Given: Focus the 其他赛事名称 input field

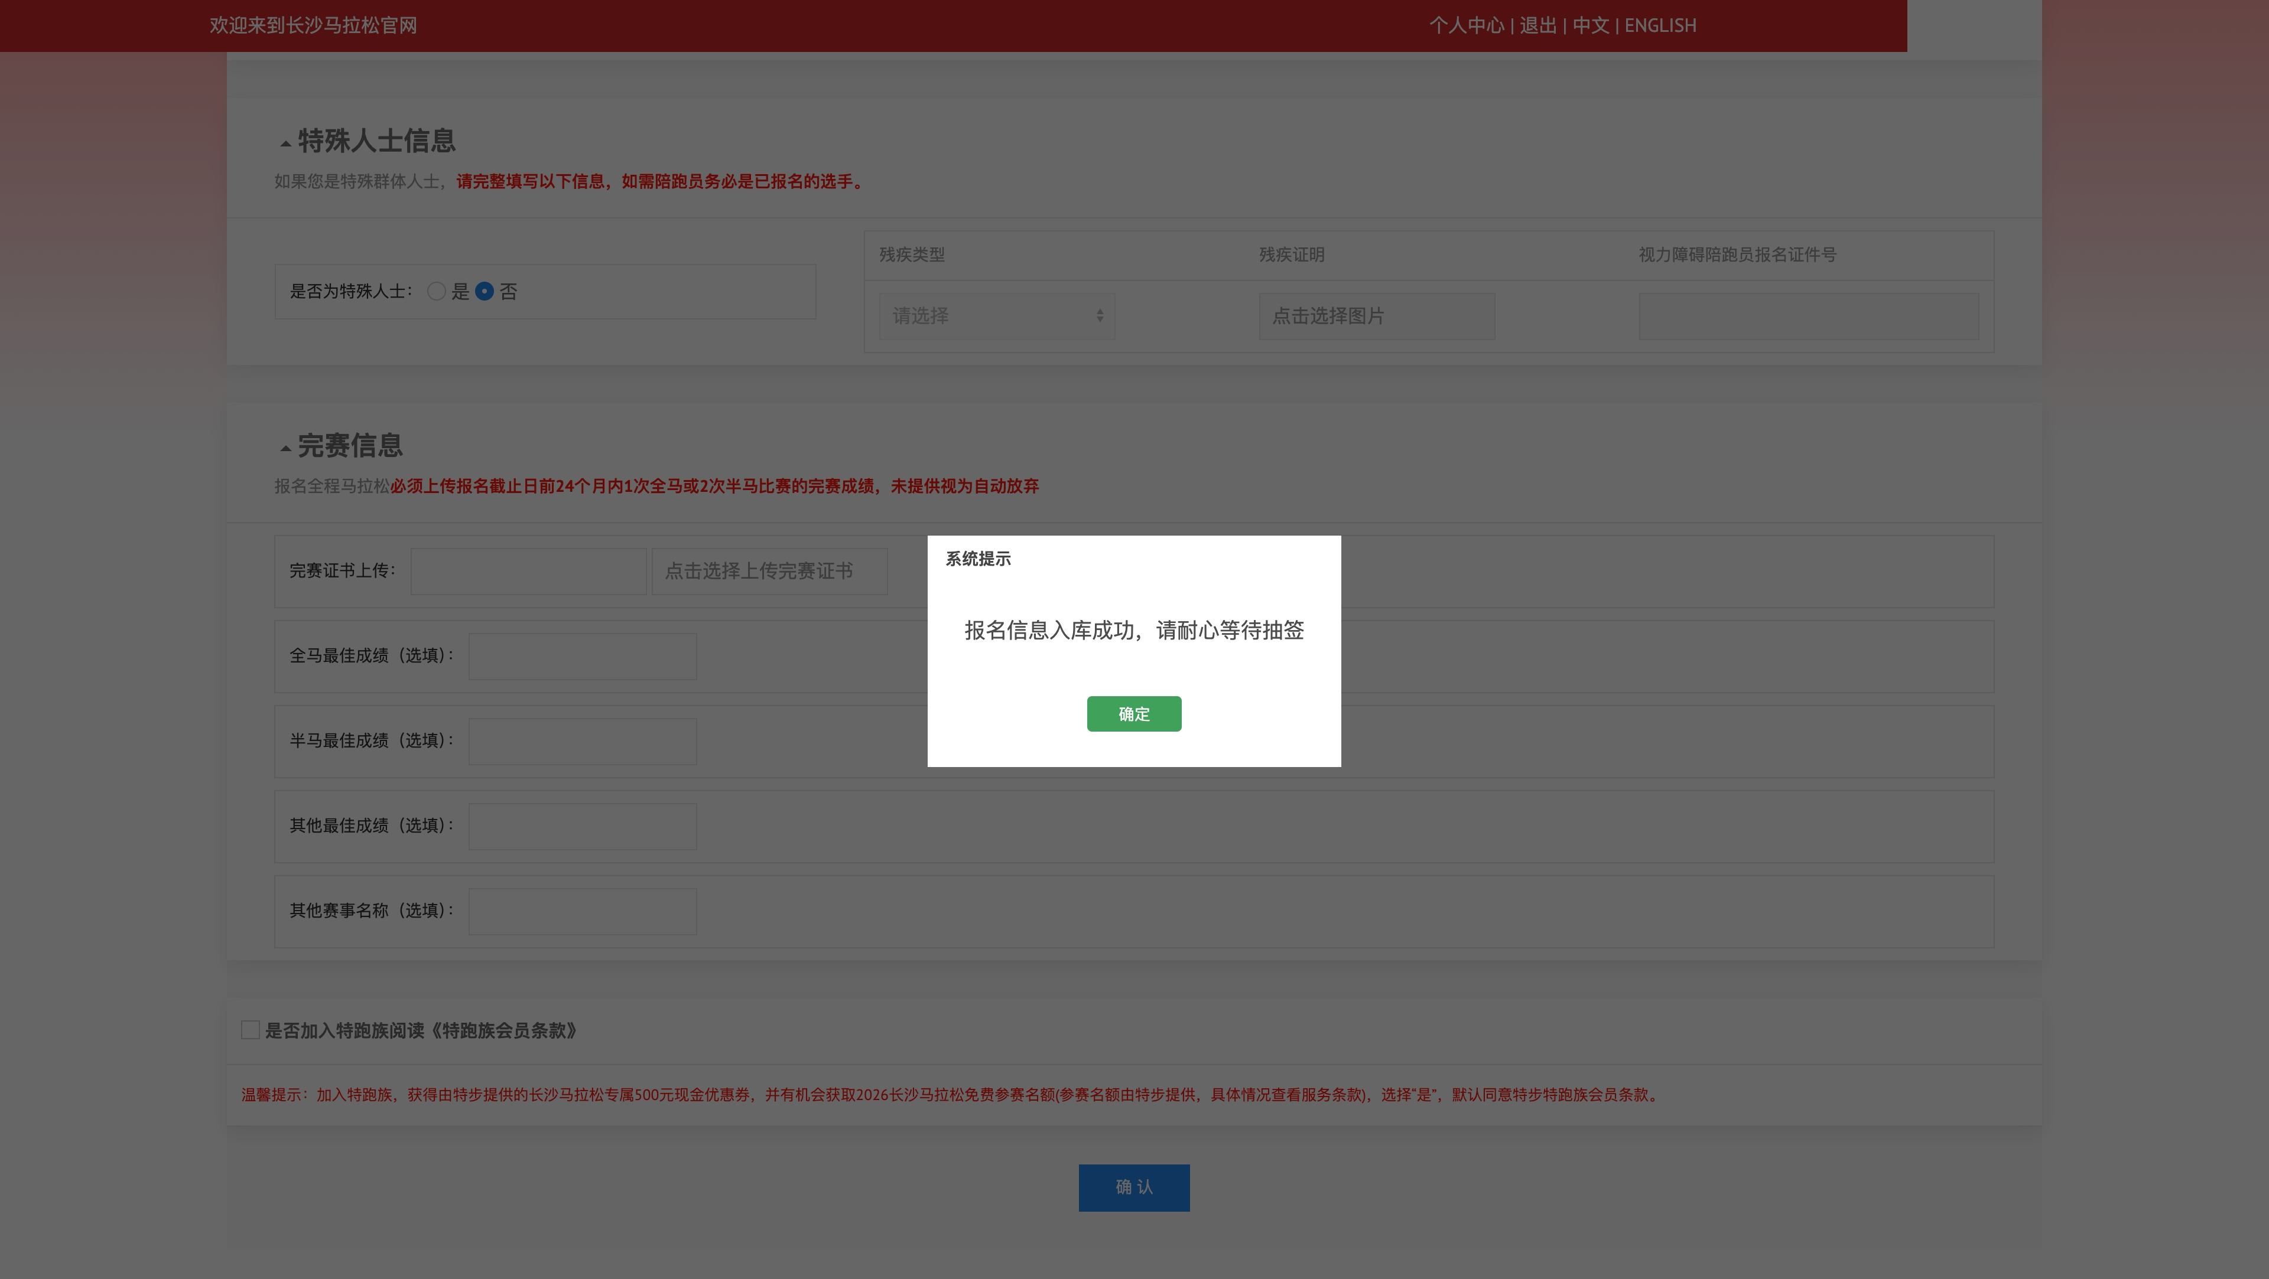Looking at the screenshot, I should pyautogui.click(x=582, y=911).
